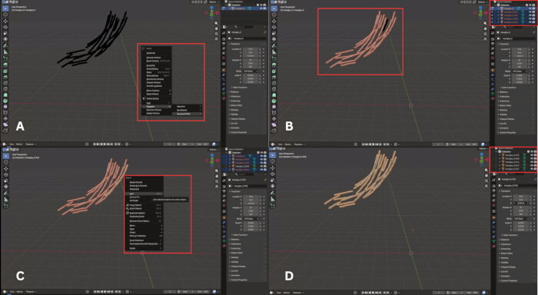The width and height of the screenshot is (538, 295).
Task: Click the play button in panel A timeline
Action: (105, 144)
